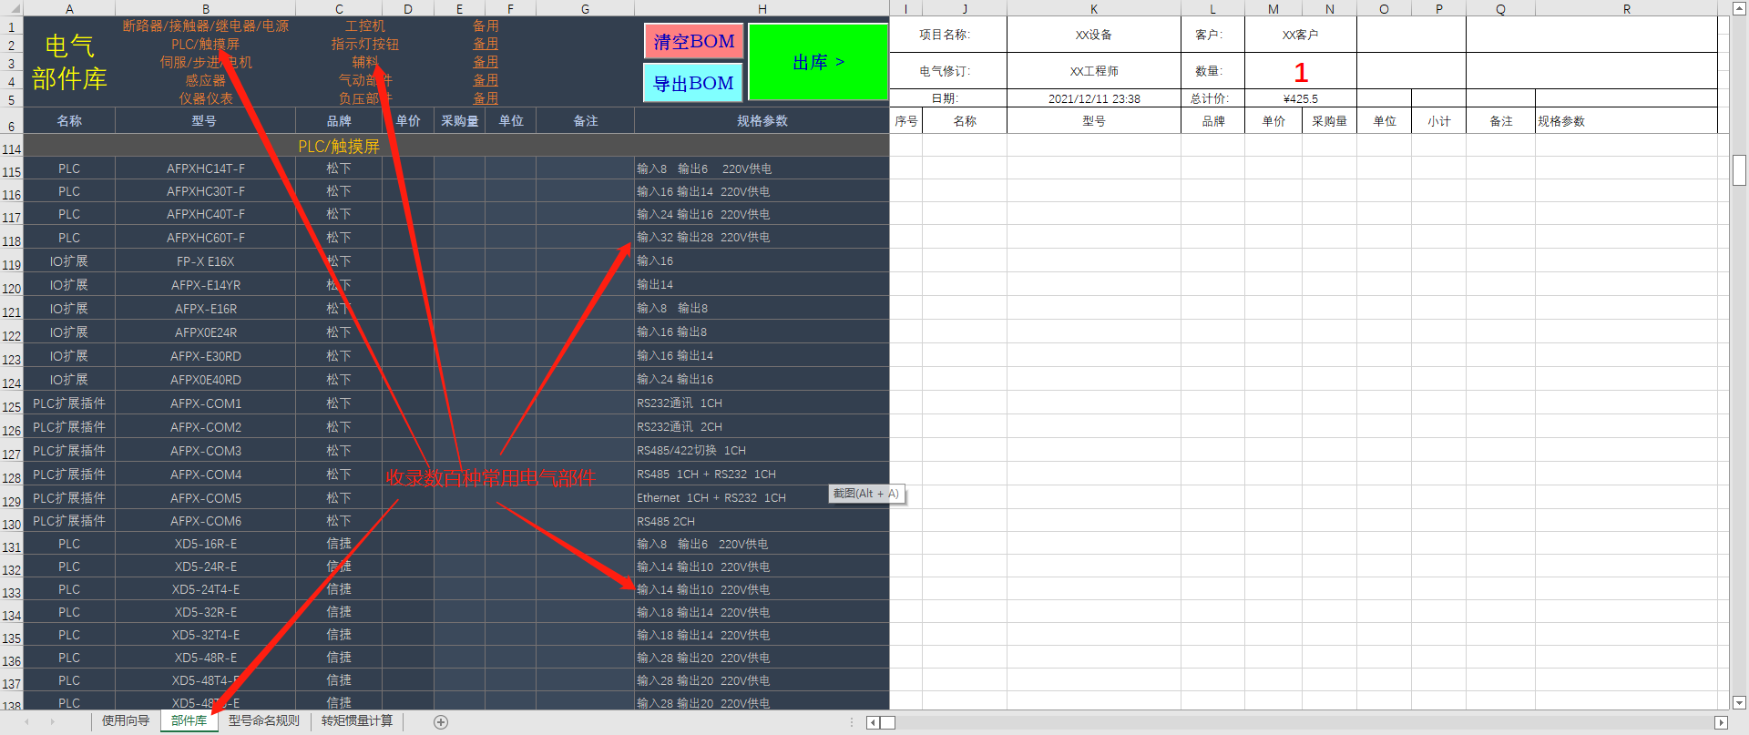This screenshot has width=1749, height=735.
Task: Open the 指示灯按钮 category link
Action: [364, 44]
